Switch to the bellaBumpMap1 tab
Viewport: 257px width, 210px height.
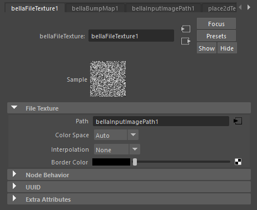(95, 8)
